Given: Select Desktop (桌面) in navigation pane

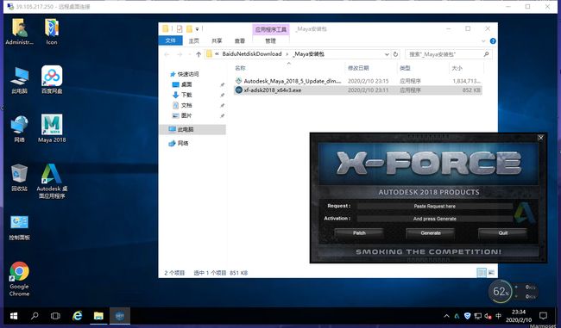Looking at the screenshot, I should [x=182, y=84].
